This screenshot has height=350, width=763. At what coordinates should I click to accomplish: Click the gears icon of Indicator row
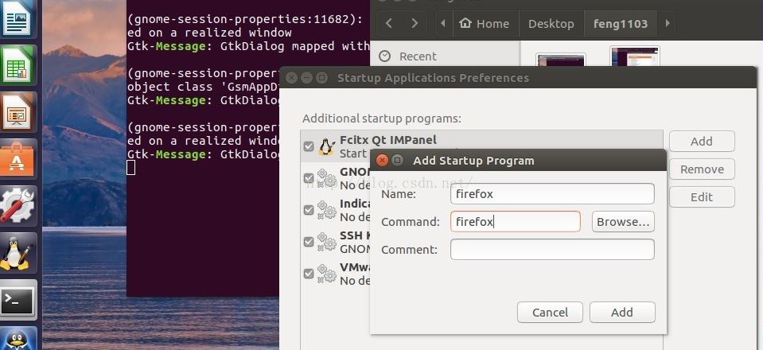coord(326,210)
